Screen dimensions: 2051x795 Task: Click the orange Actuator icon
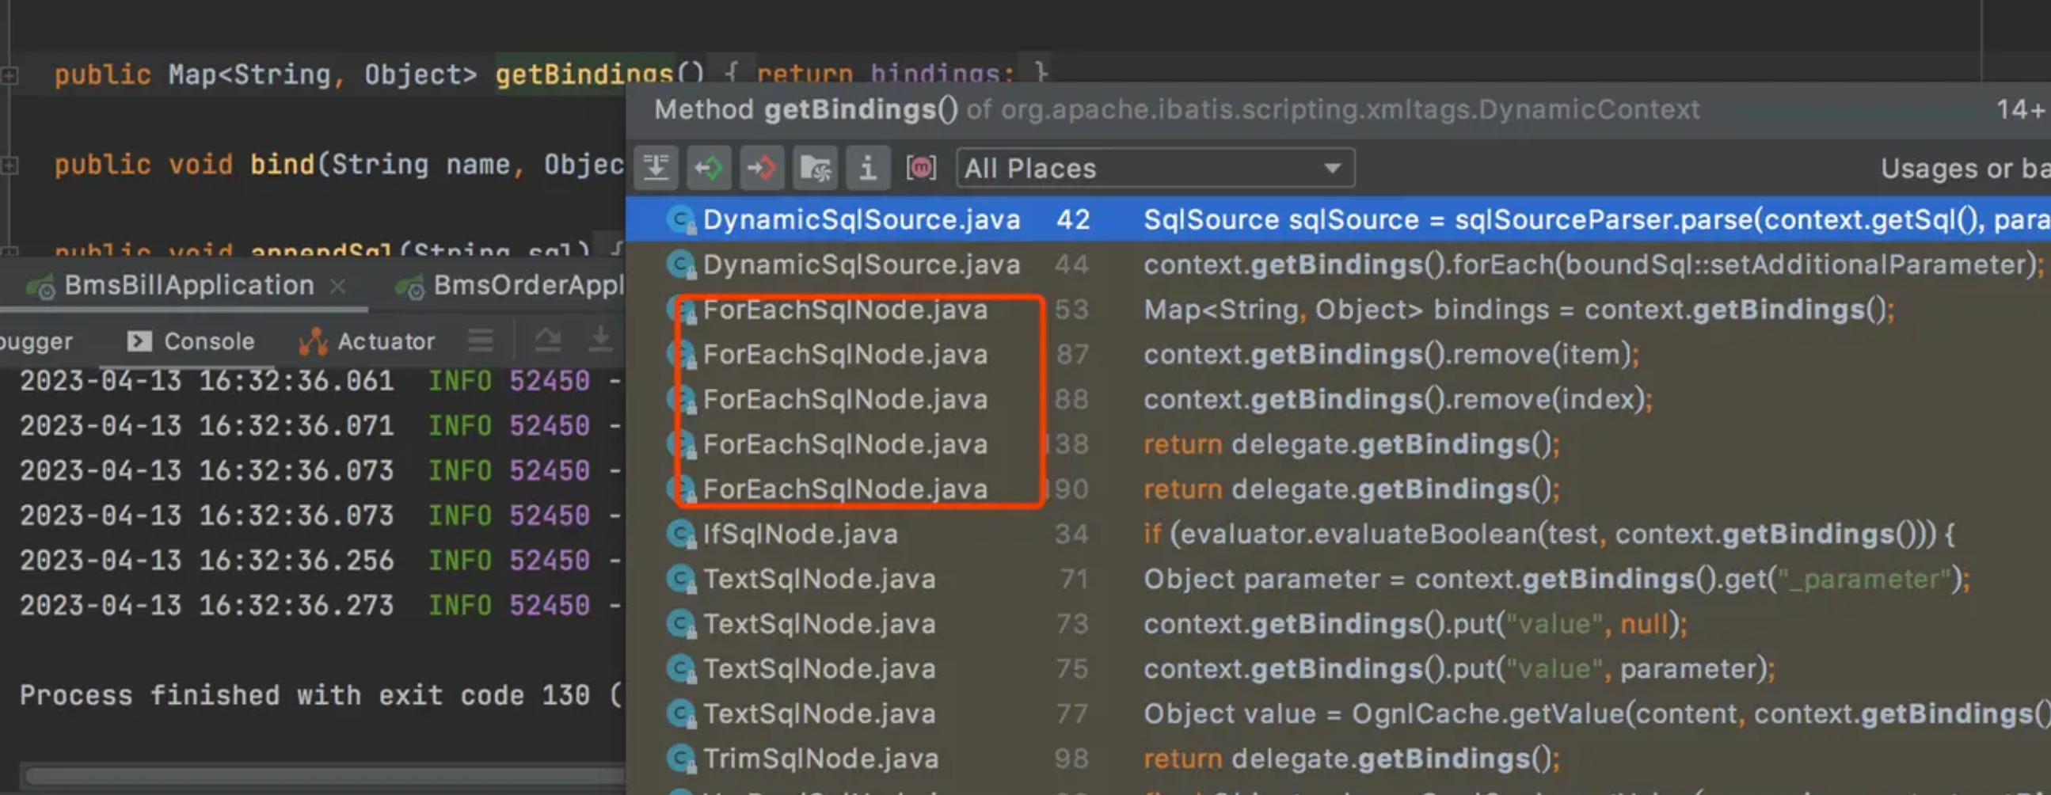tap(313, 341)
